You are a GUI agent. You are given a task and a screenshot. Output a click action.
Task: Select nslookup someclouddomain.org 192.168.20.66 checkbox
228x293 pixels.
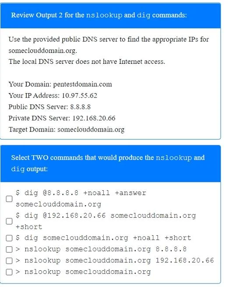click(9, 261)
